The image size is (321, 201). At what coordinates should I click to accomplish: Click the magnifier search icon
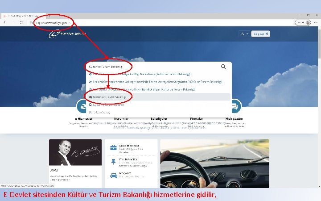click(223, 67)
